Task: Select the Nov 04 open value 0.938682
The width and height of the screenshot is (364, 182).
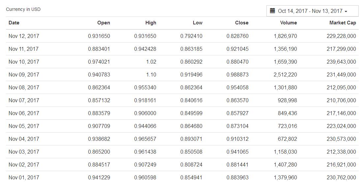Action: point(99,139)
